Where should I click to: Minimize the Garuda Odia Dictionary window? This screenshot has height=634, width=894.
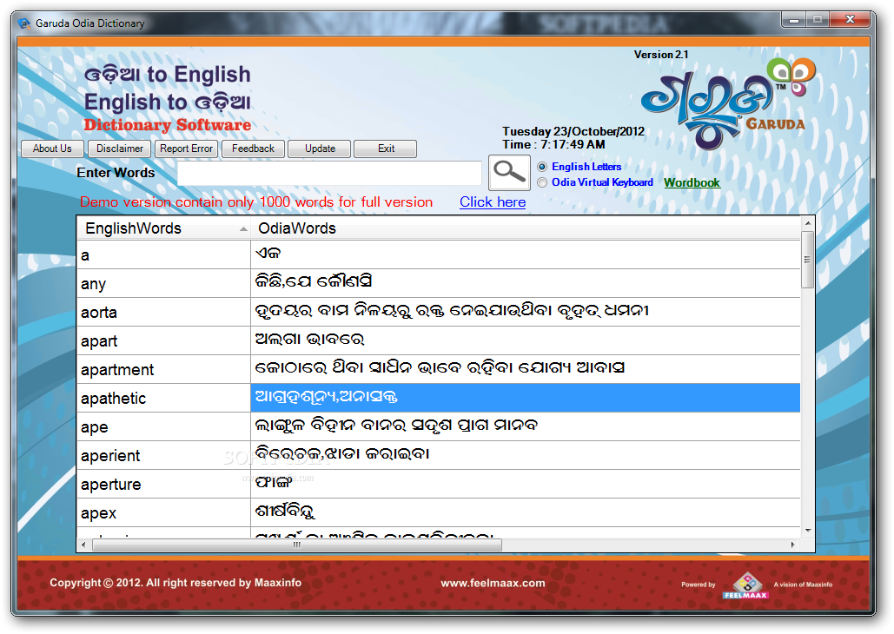[x=794, y=20]
